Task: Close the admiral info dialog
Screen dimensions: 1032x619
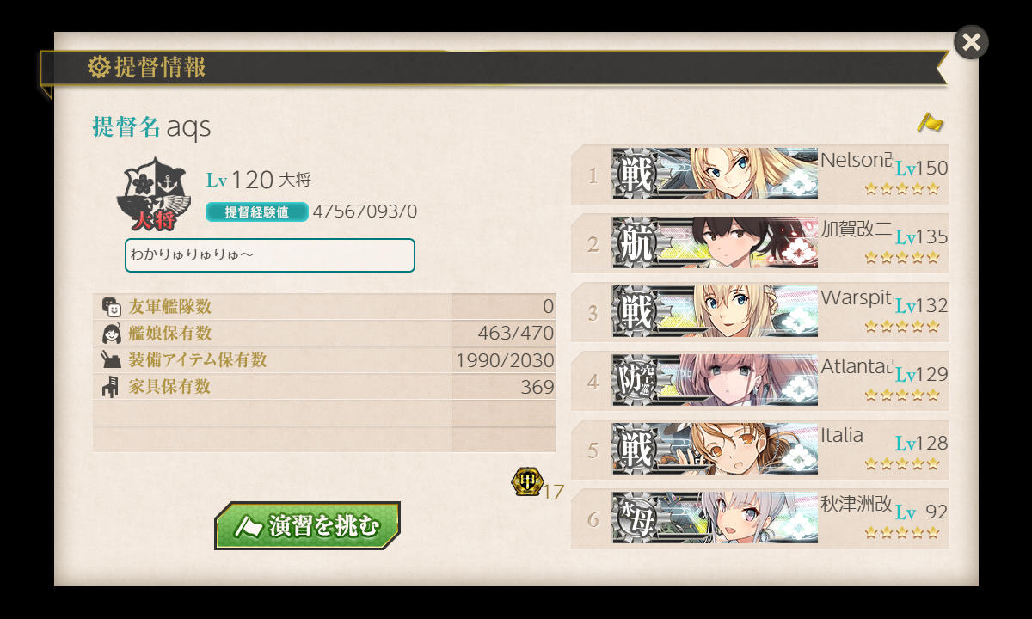Action: pyautogui.click(x=971, y=42)
